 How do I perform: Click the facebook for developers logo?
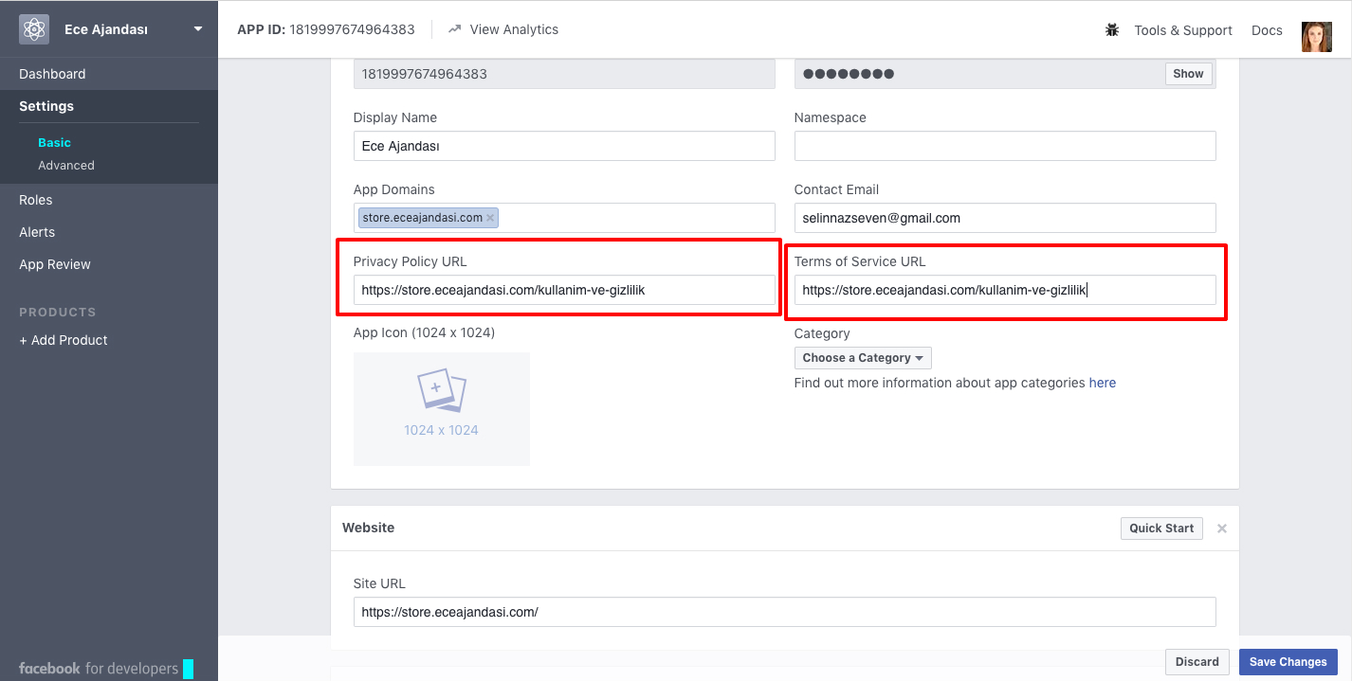tap(99, 668)
